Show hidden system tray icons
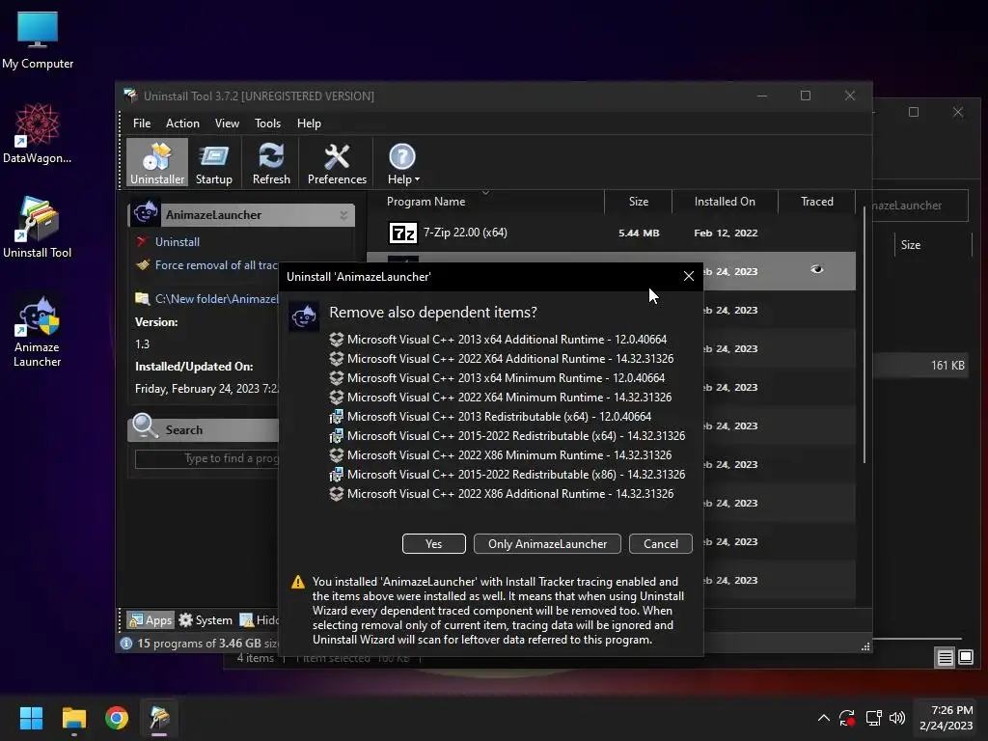This screenshot has height=741, width=988. [824, 718]
